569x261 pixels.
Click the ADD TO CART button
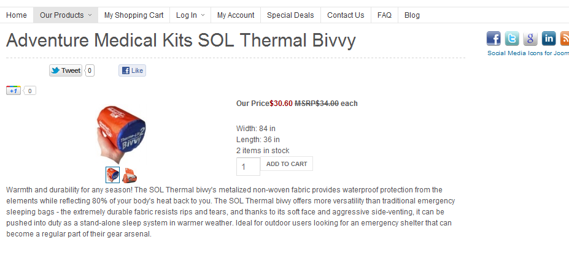(x=287, y=164)
